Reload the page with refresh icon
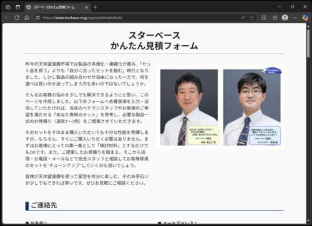The height and width of the screenshot is (226, 312). [17, 17]
